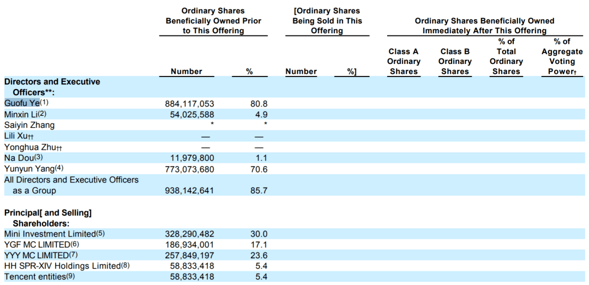
Task: Click the Yonghua Zhu entry
Action: point(33,147)
